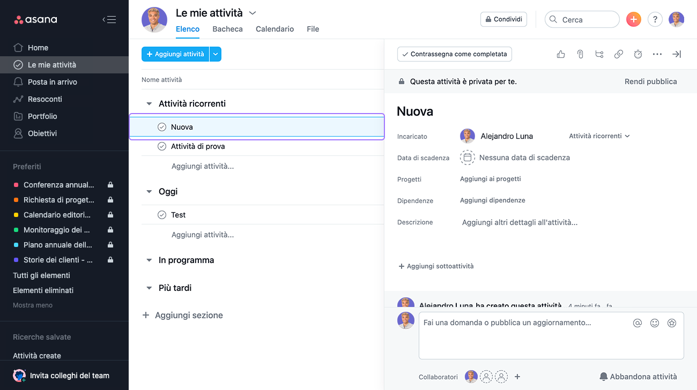Expand the Più tardi section

(149, 288)
